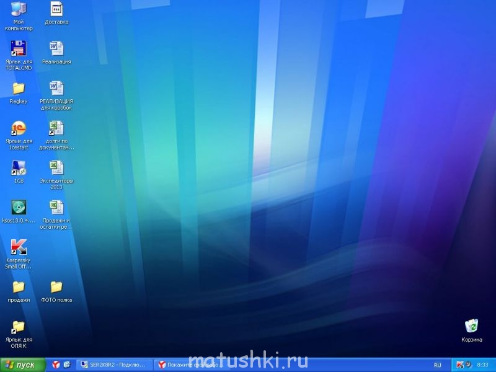Click the Пуск start button
Image resolution: width=496 pixels, height=372 pixels.
pyautogui.click(x=24, y=365)
